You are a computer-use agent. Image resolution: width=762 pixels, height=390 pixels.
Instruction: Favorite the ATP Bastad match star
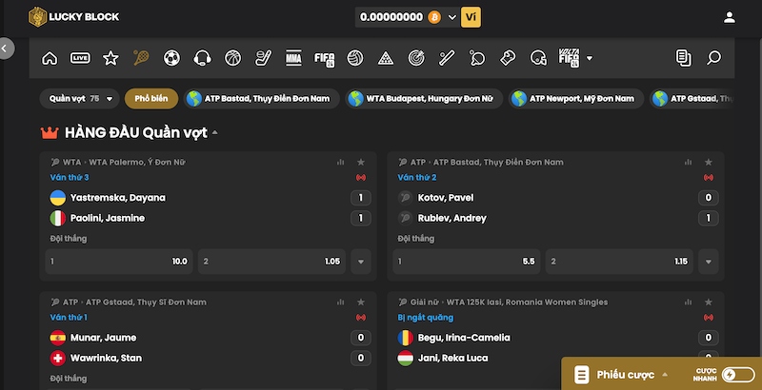point(709,162)
